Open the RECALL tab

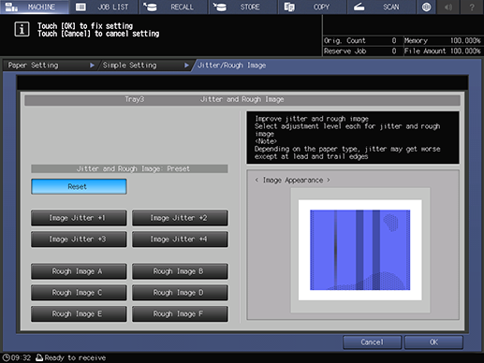(173, 7)
